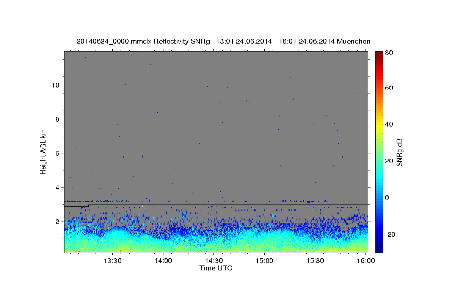Image resolution: width=455 pixels, height=303 pixels.
Task: Click the dark blue bottom of the colorbar
Action: point(379,249)
